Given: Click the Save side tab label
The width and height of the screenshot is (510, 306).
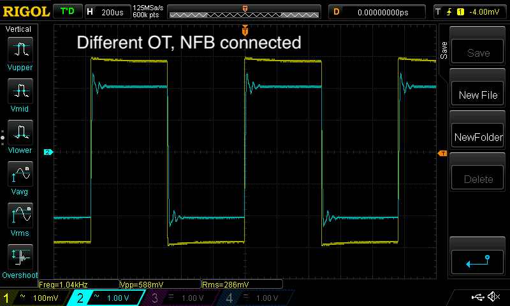Looking at the screenshot, I should pyautogui.click(x=444, y=50).
